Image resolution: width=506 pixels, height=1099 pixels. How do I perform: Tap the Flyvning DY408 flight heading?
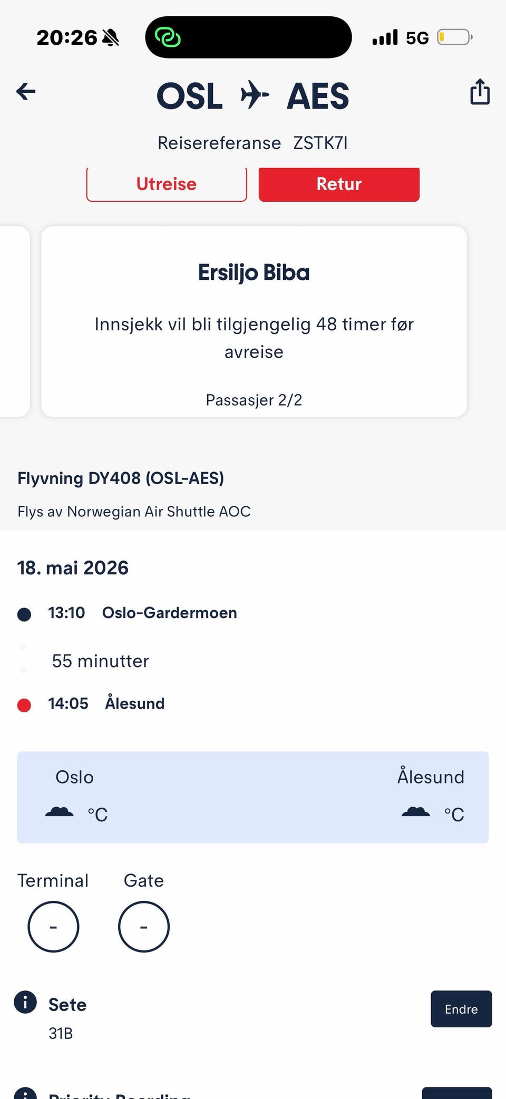(121, 478)
